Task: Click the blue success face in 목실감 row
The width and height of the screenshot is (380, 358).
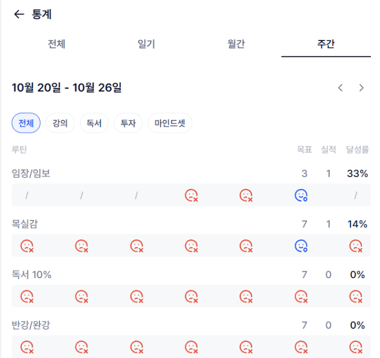Action: coord(301,246)
